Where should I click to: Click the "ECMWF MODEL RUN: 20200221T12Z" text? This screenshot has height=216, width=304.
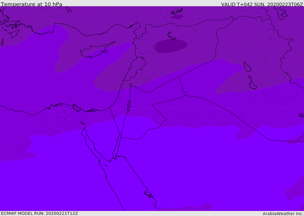pos(39,213)
